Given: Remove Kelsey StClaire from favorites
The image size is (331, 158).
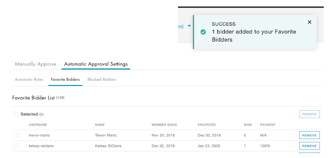Looking at the screenshot, I should point(309,146).
